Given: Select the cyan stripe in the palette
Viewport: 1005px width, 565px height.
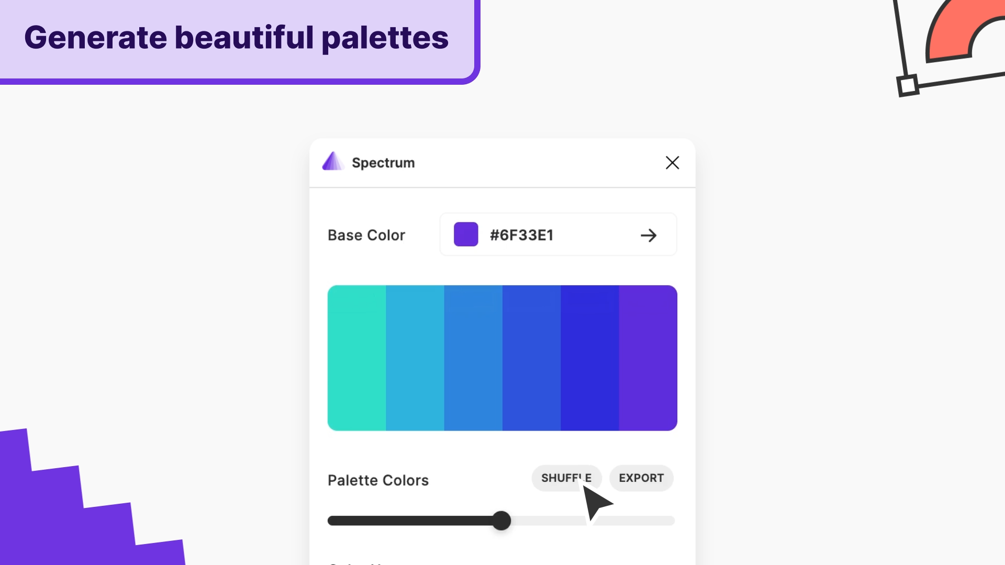Looking at the screenshot, I should click(x=415, y=358).
